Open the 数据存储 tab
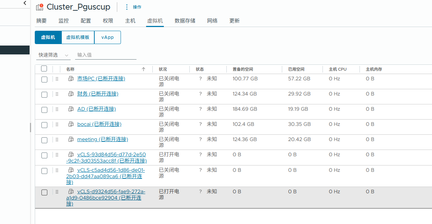The width and height of the screenshot is (432, 224). [x=185, y=21]
